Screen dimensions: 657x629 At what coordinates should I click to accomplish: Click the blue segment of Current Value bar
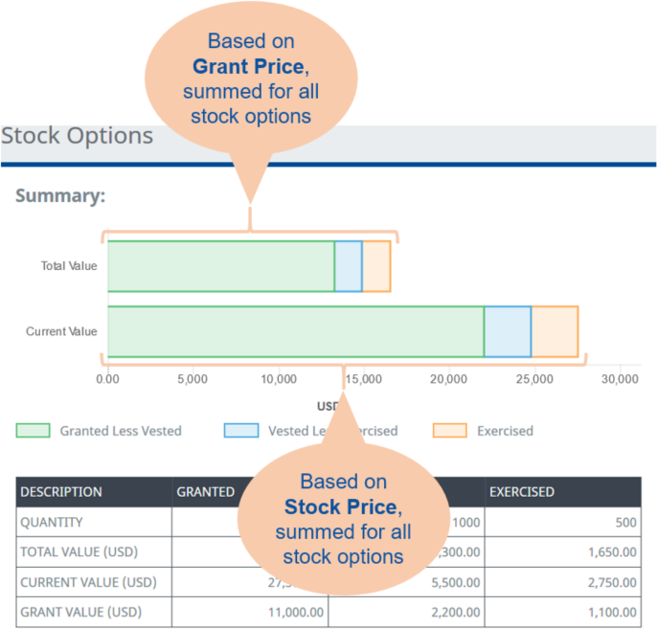tap(508, 331)
